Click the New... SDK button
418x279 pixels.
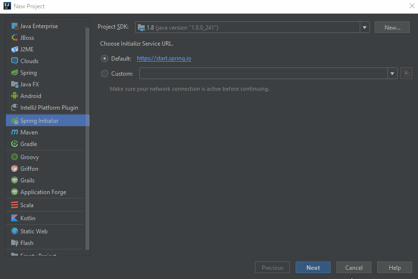pos(392,28)
